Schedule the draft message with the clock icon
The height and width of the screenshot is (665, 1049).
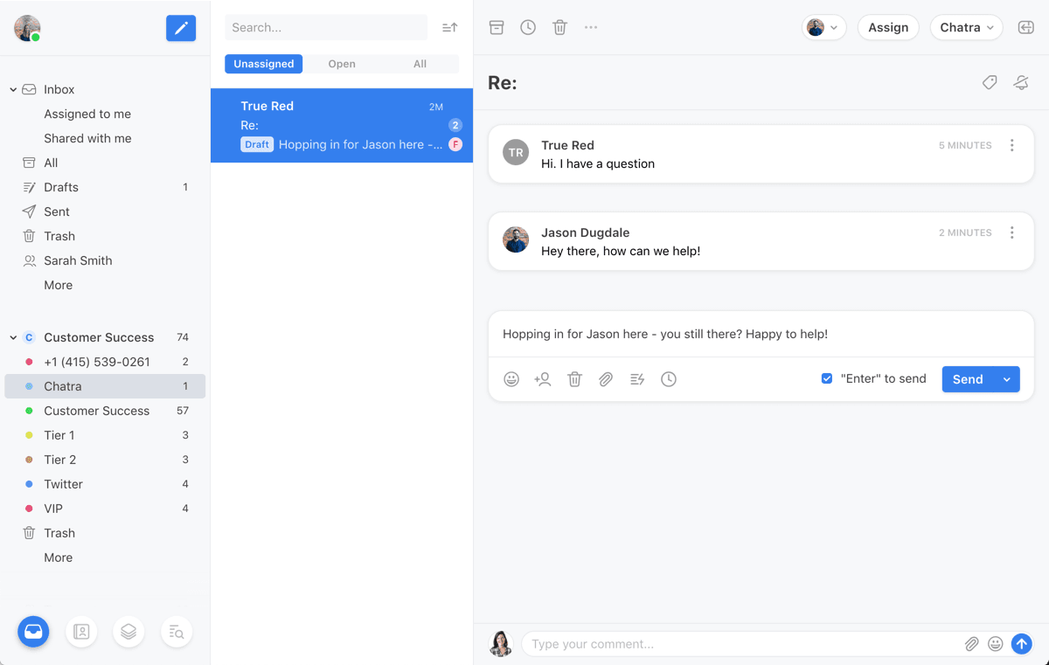669,379
